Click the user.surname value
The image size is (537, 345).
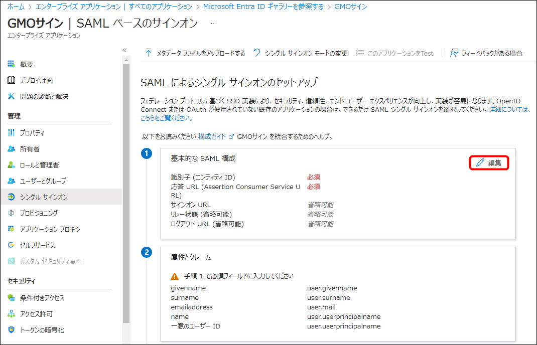click(328, 298)
